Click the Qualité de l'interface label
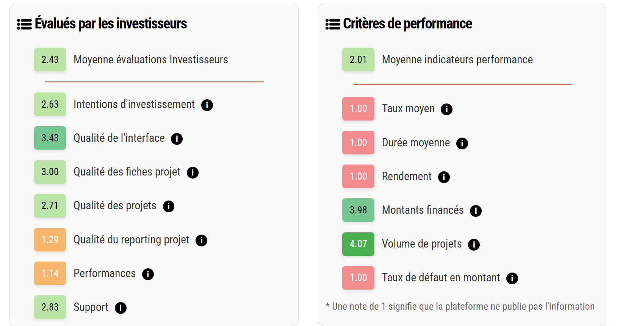Image resolution: width=620 pixels, height=326 pixels. point(119,138)
